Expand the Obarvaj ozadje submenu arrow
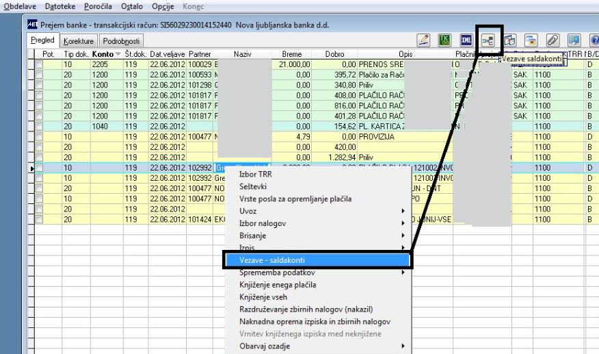The width and height of the screenshot is (599, 354). click(x=403, y=346)
